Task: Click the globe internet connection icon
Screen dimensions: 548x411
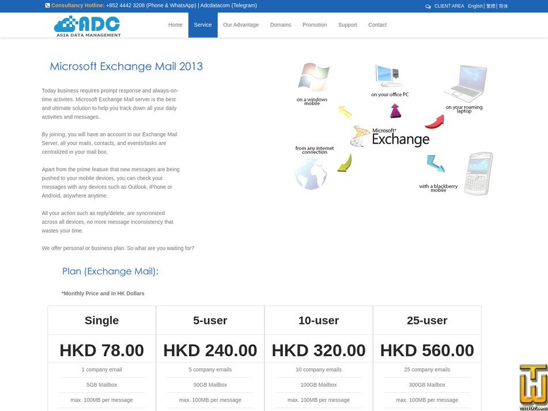Action: pyautogui.click(x=311, y=174)
